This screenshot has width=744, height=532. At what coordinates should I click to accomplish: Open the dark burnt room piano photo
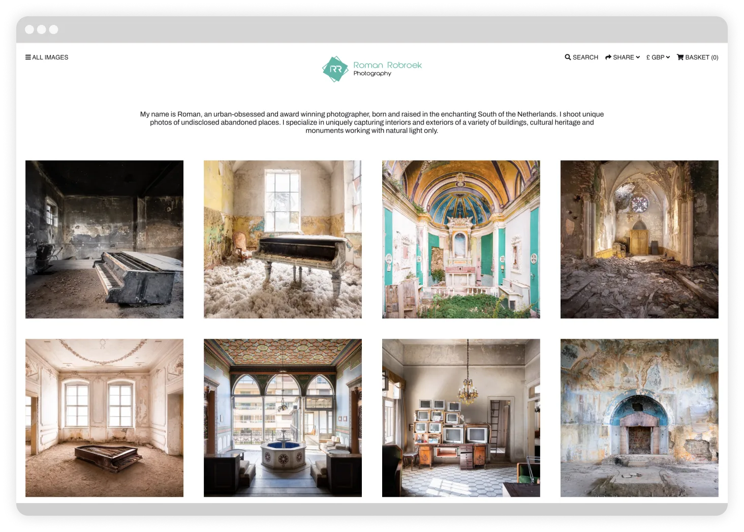(104, 240)
